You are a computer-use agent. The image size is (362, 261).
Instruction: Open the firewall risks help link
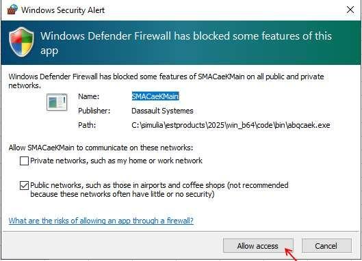coord(101,221)
